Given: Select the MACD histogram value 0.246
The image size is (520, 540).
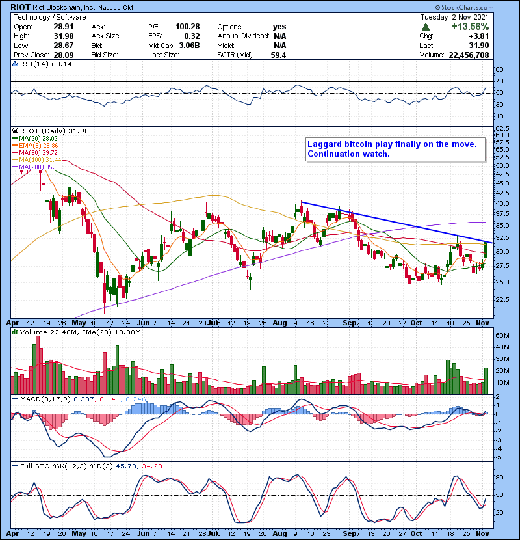Looking at the screenshot, I should 136,399.
